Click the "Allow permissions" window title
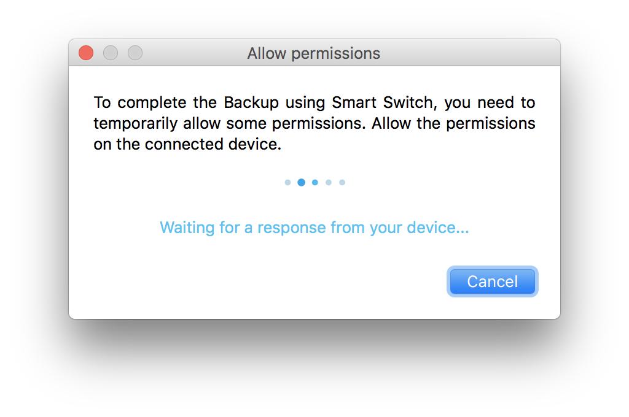The height and width of the screenshot is (417, 629). (x=314, y=53)
